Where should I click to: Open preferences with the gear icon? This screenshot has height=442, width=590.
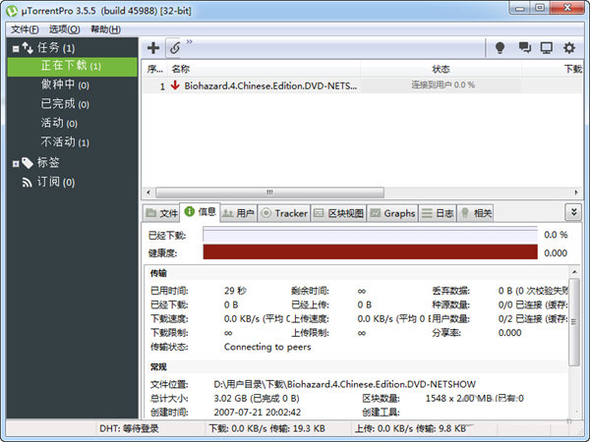[569, 48]
